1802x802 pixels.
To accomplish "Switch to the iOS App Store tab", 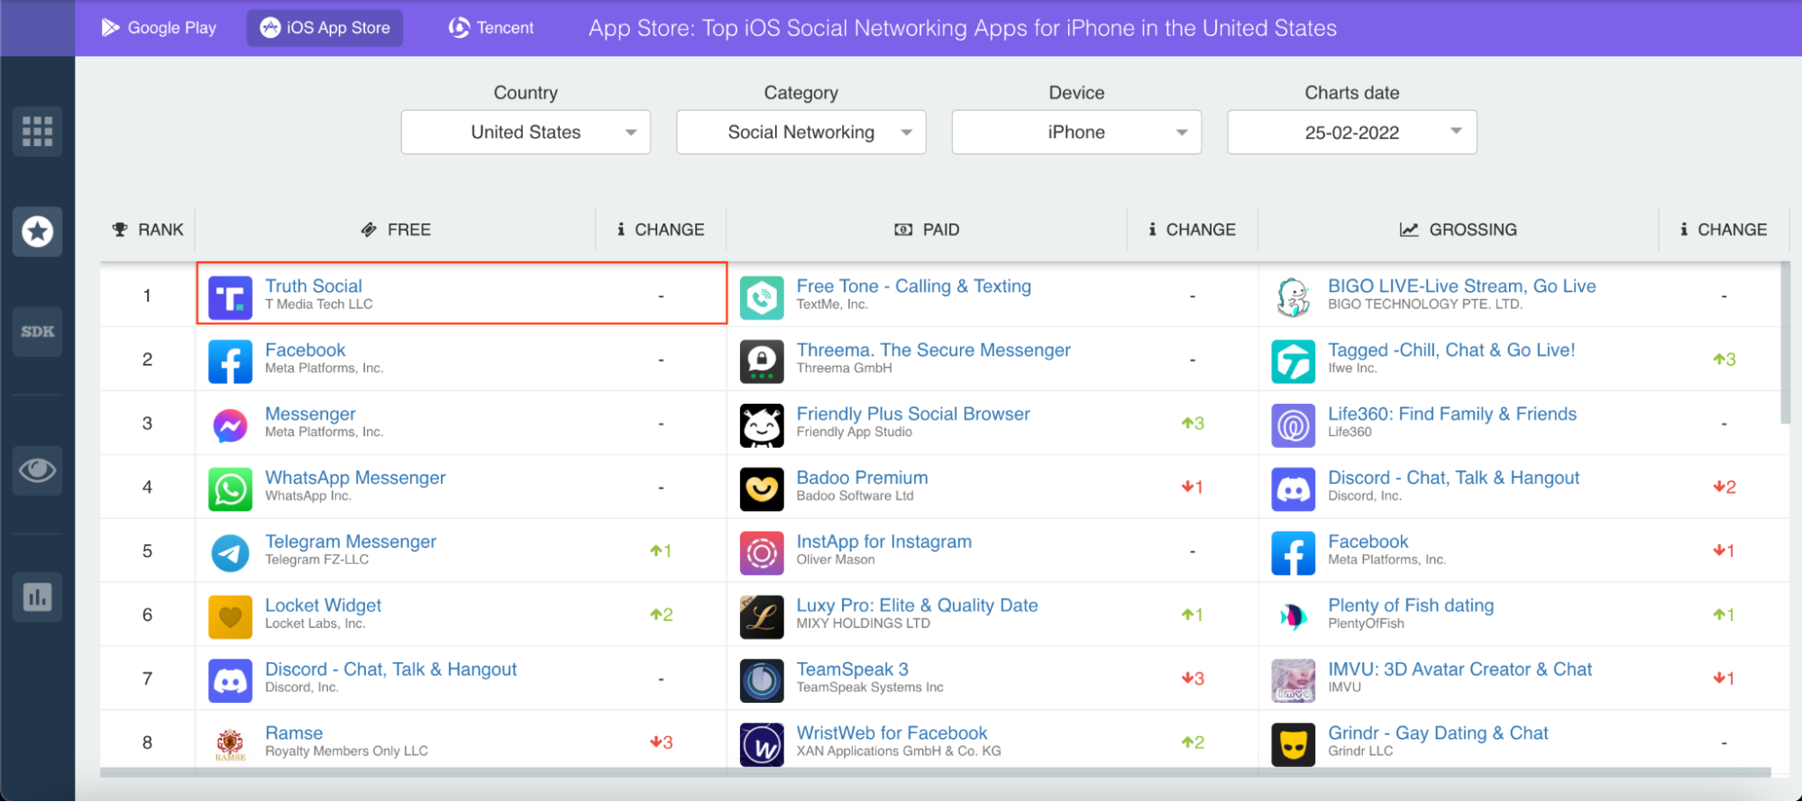I will point(325,28).
